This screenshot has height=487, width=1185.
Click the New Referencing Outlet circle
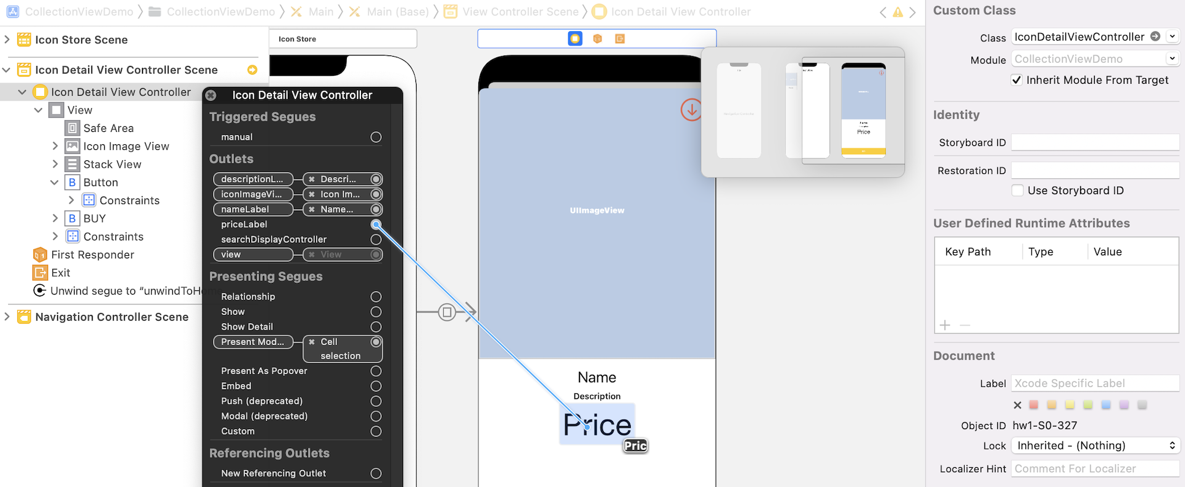pos(376,473)
